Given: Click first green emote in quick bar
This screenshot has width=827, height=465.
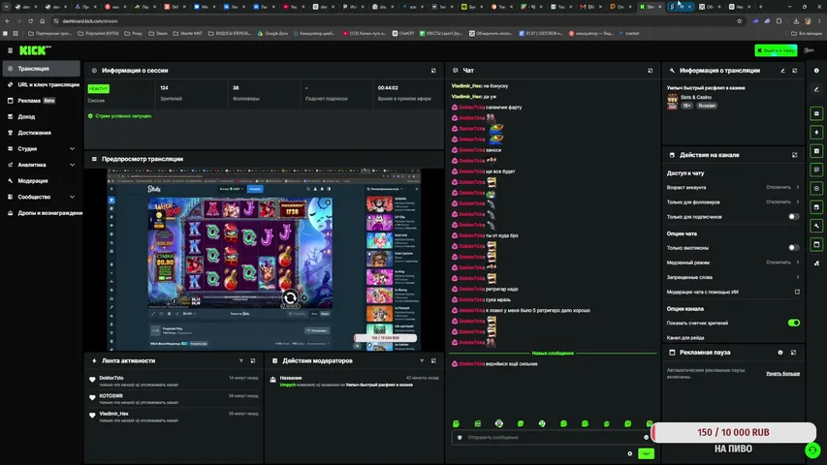Looking at the screenshot, I should 457,423.
